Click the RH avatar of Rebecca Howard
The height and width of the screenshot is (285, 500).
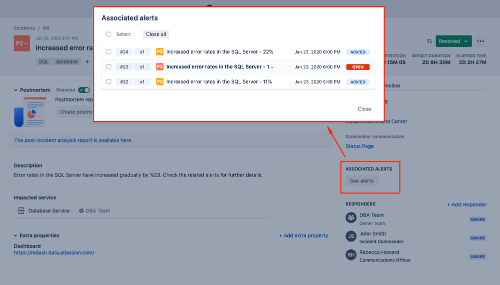click(x=351, y=254)
